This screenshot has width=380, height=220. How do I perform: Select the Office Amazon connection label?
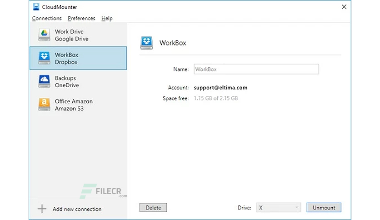point(74,101)
